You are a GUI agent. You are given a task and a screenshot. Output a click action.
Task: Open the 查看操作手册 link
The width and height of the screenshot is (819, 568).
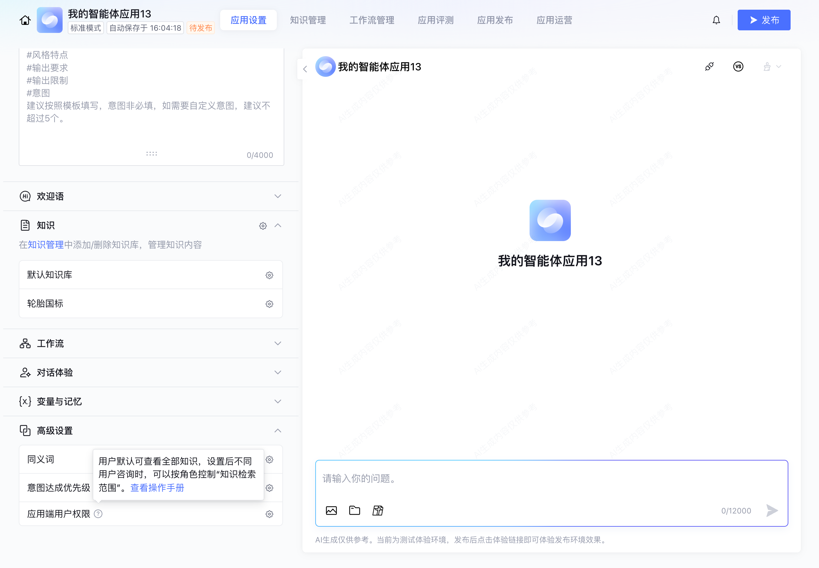pyautogui.click(x=157, y=488)
